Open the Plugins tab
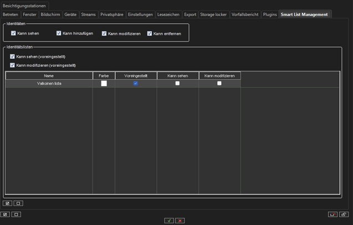Image resolution: width=353 pixels, height=225 pixels. click(x=270, y=14)
